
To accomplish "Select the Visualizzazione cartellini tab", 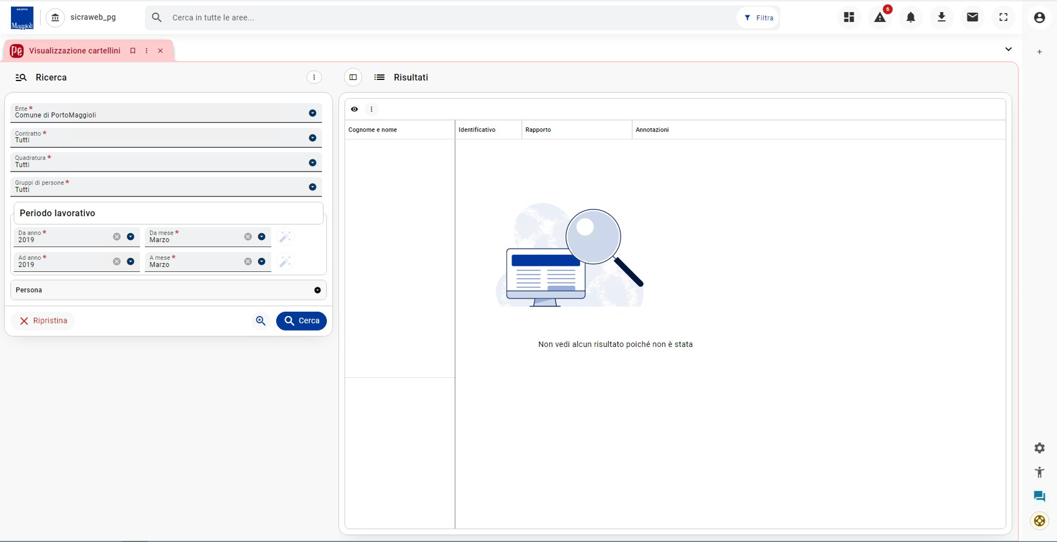I will click(x=74, y=51).
